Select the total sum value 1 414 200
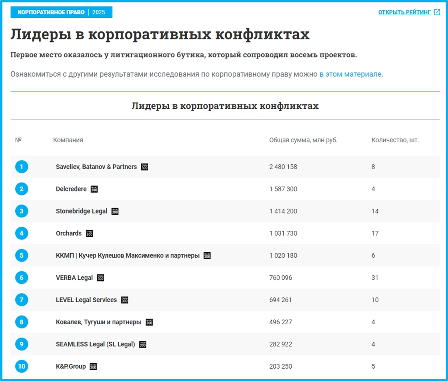 click(x=283, y=211)
